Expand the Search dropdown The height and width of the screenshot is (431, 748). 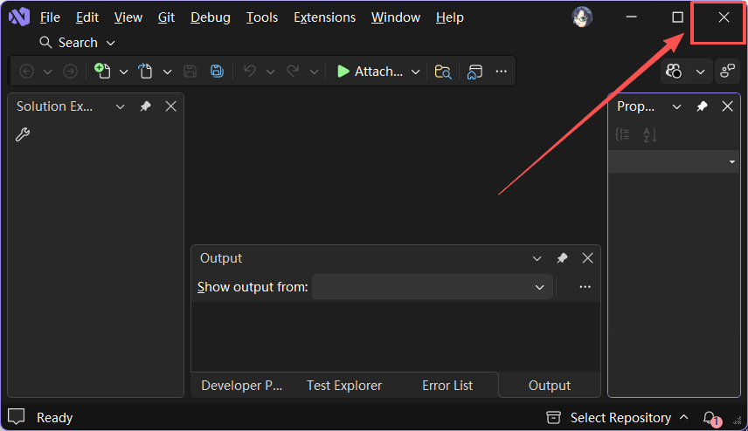click(111, 43)
